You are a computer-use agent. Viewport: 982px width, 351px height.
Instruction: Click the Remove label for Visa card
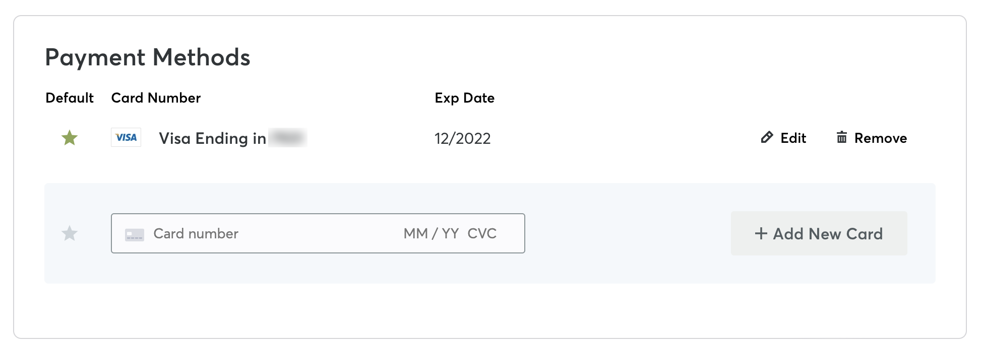click(x=880, y=138)
